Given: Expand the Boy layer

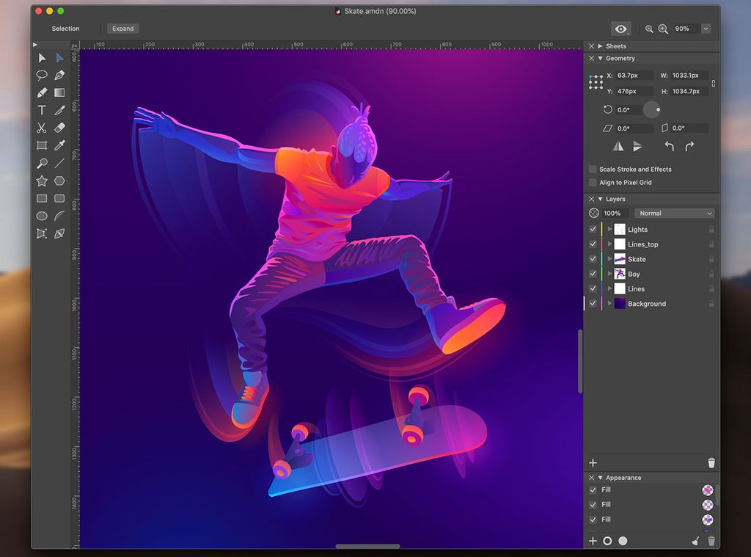Looking at the screenshot, I should pyautogui.click(x=610, y=274).
